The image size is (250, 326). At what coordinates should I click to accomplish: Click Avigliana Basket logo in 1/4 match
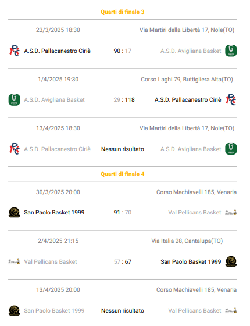pyautogui.click(x=15, y=100)
